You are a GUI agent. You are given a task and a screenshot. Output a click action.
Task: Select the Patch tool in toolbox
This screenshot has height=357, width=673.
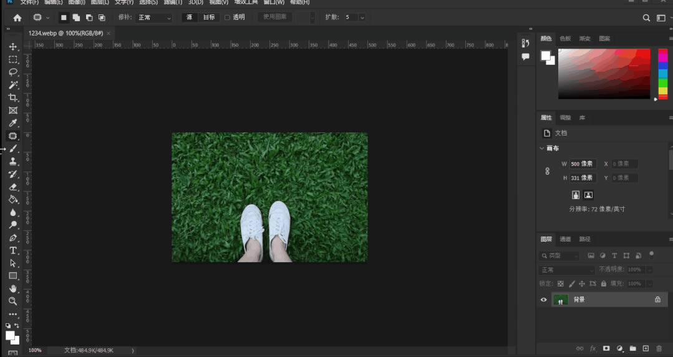[x=13, y=136]
